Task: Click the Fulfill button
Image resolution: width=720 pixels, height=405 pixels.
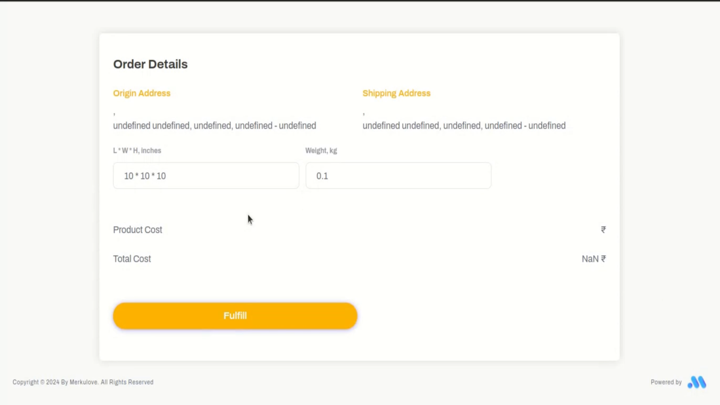Action: coord(235,315)
